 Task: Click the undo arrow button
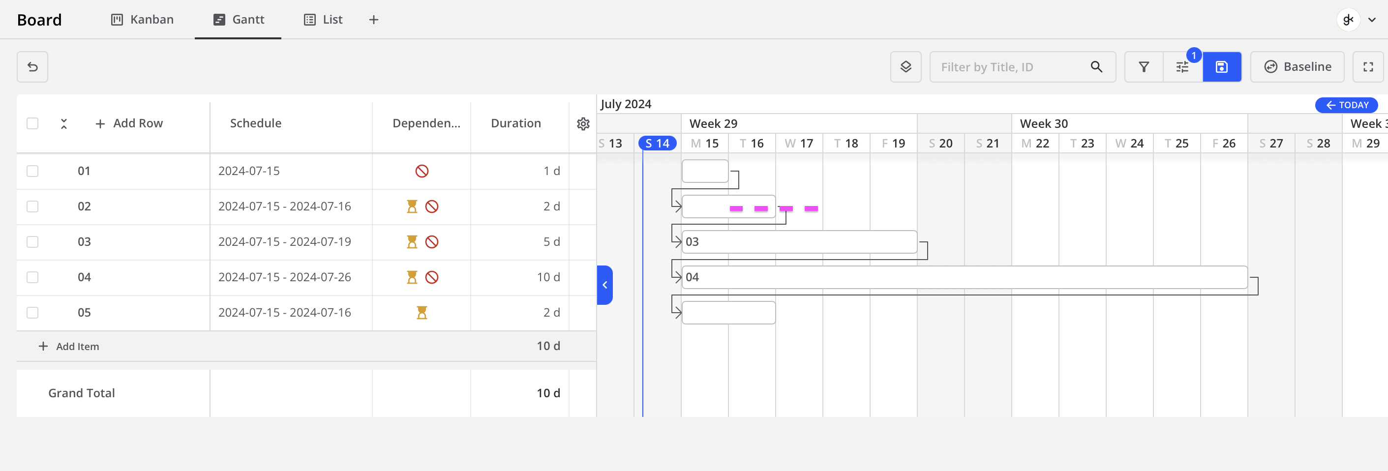click(32, 67)
